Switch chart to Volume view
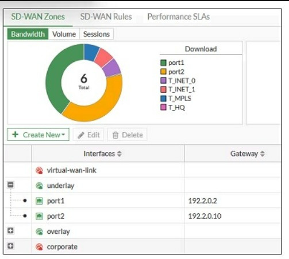Image resolution: width=289 pixels, height=259 pixels. 64,34
